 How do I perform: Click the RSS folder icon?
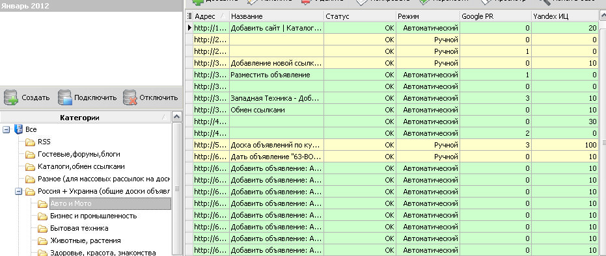30,142
